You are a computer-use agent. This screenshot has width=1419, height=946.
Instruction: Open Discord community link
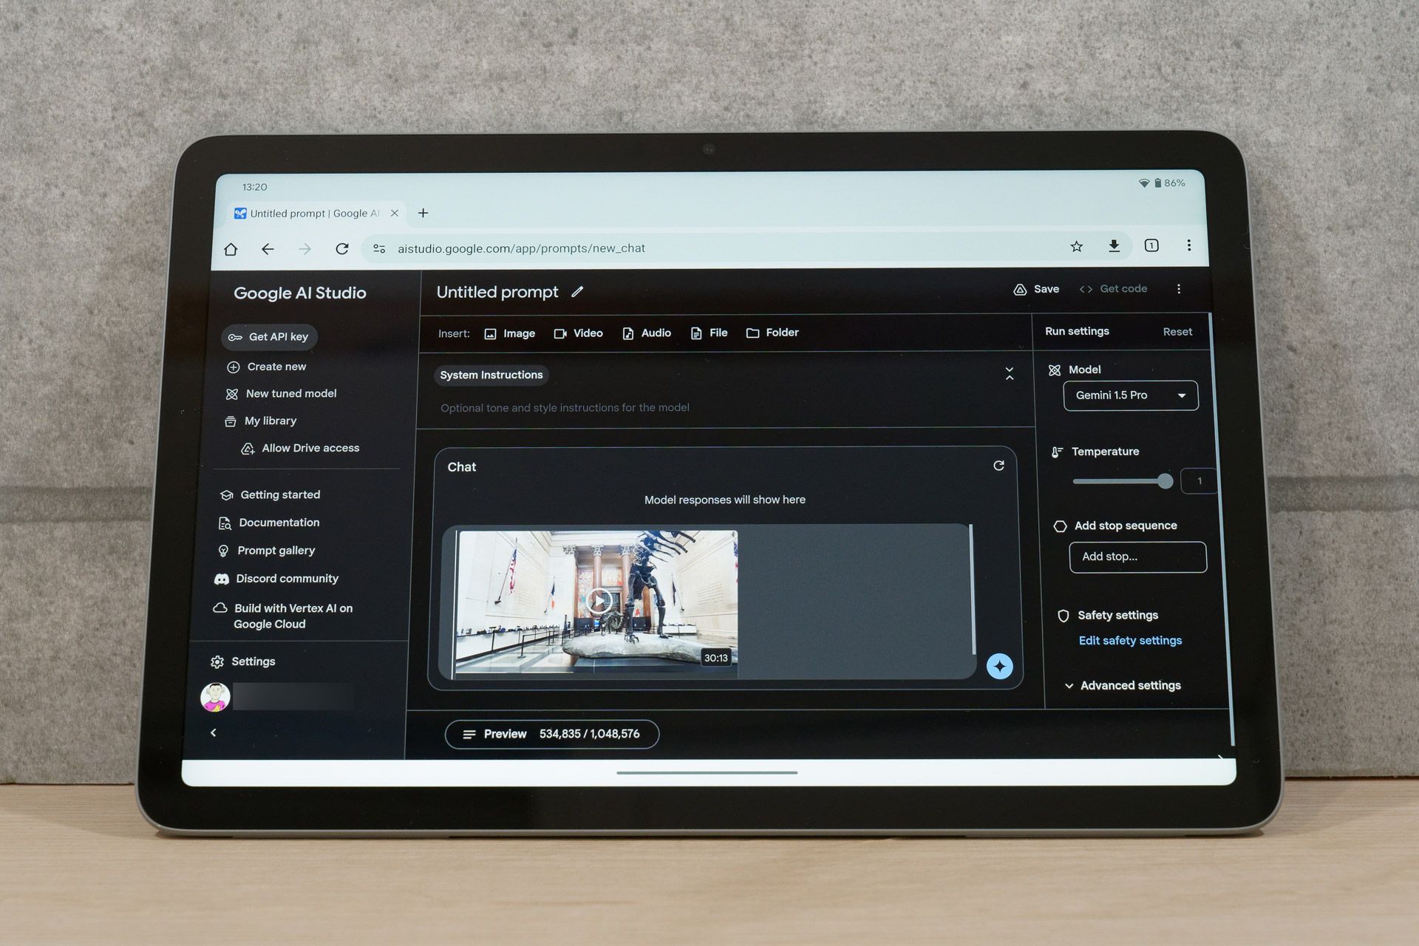pyautogui.click(x=276, y=579)
